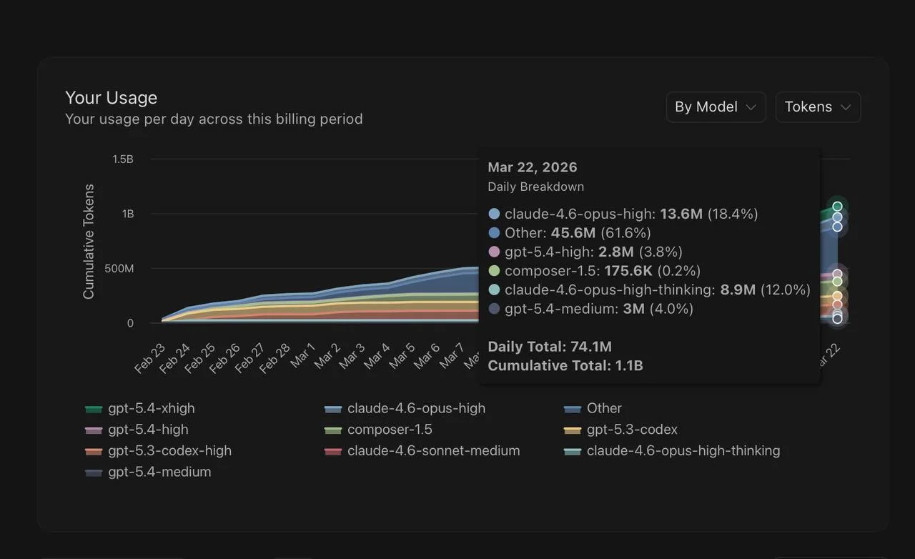Toggle claude-4.6-opus-high legend swatch
915x559 pixels.
(333, 409)
